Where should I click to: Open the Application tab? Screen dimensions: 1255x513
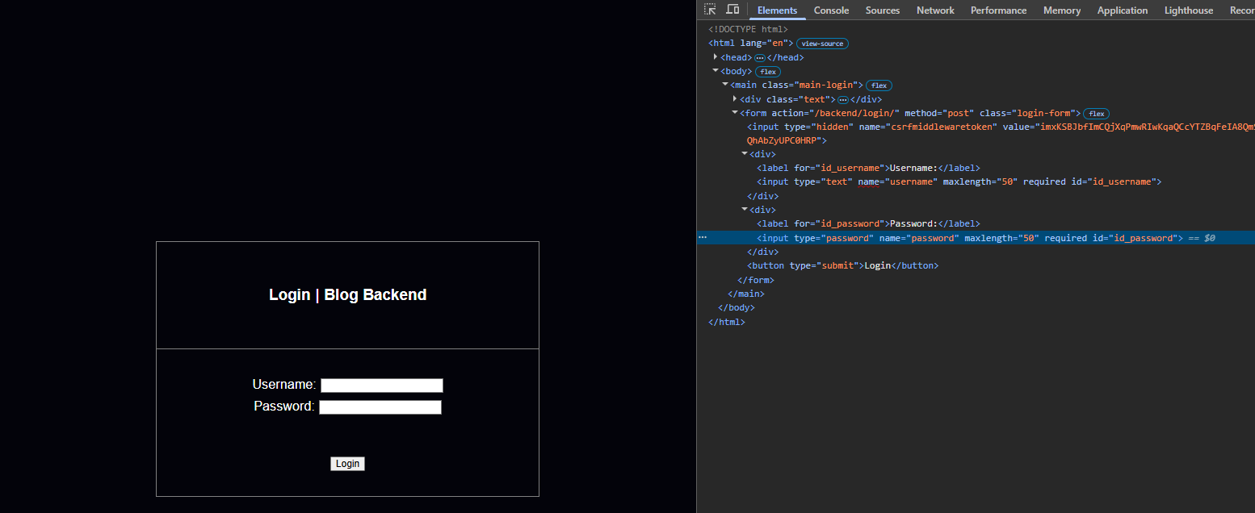[1122, 10]
